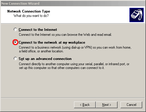Viewport: 146px width, 112px height.
Task: Click the "Set up an advanced connection" label
Action: 45,59
